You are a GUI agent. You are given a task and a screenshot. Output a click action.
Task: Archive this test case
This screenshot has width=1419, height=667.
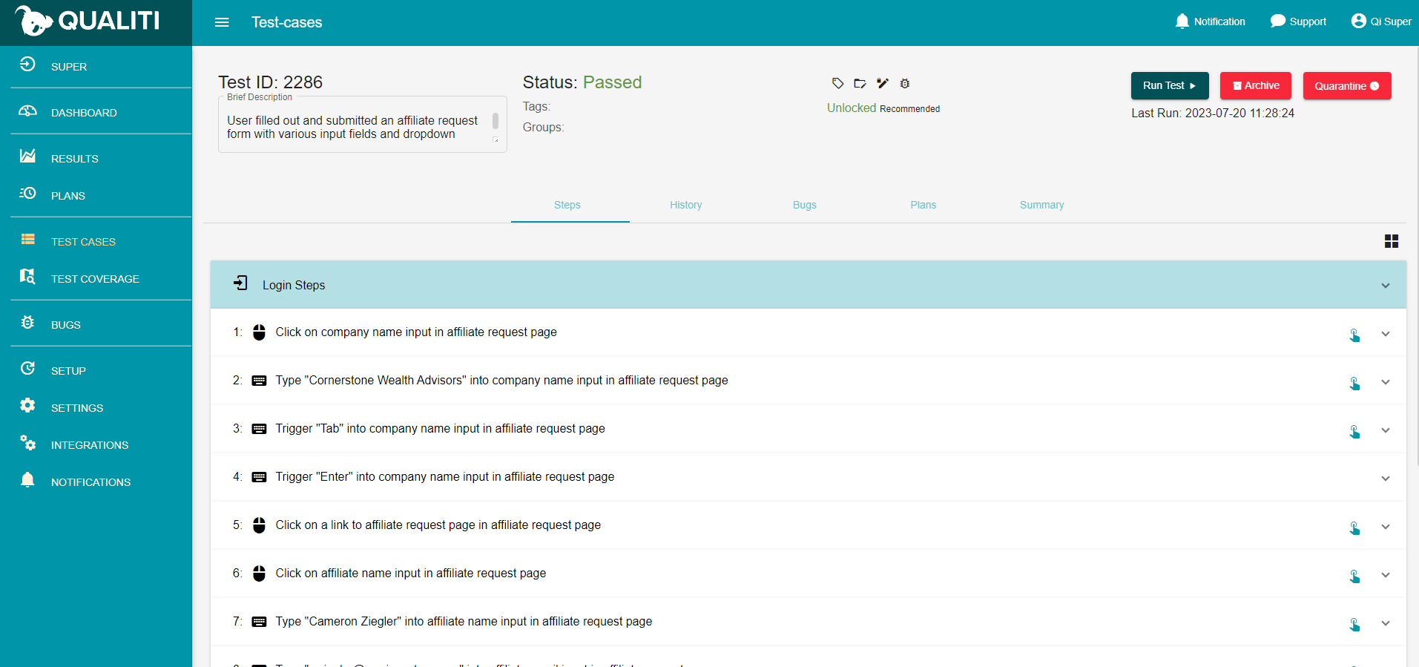pos(1255,85)
